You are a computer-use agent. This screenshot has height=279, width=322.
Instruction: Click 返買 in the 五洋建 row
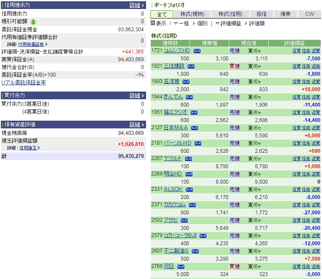pyautogui.click(x=316, y=82)
